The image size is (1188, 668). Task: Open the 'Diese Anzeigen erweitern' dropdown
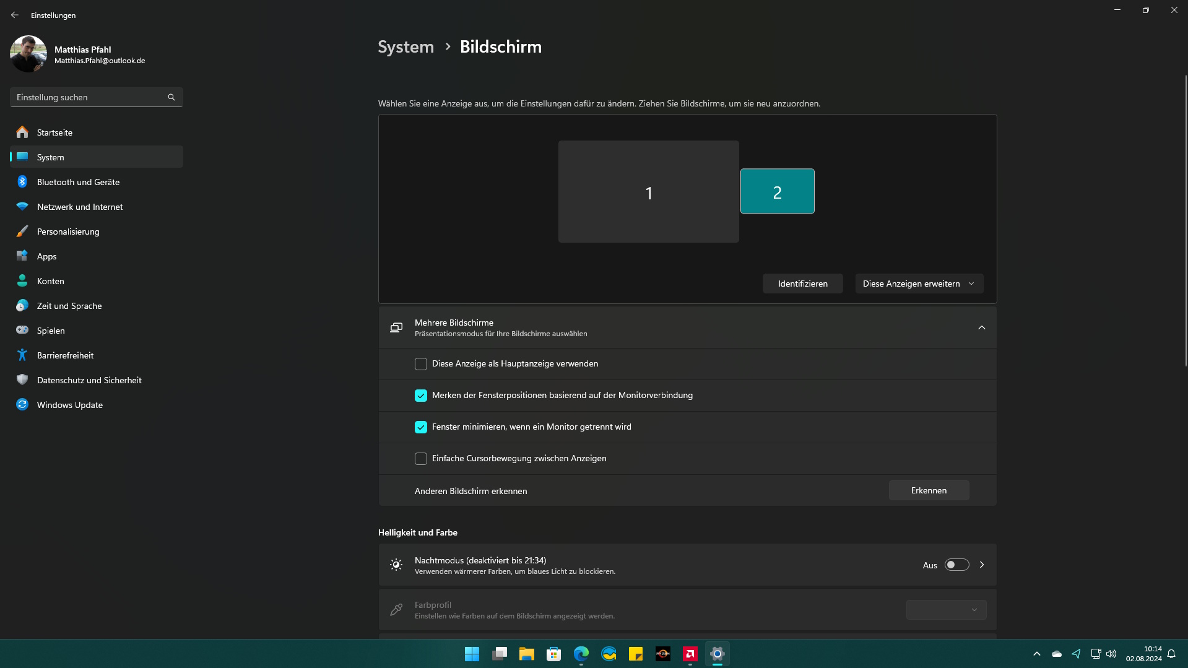click(919, 284)
